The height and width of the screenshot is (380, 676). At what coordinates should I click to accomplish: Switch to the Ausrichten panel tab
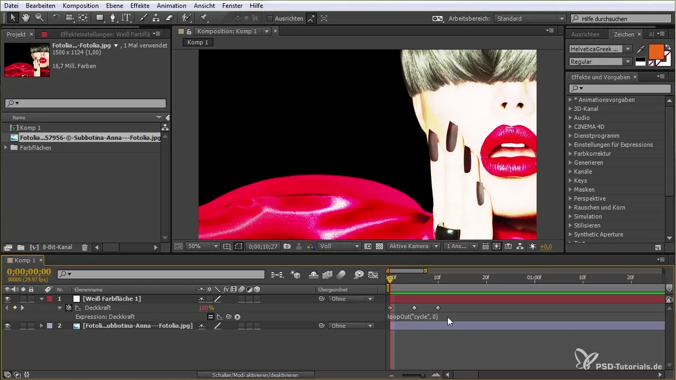click(585, 34)
